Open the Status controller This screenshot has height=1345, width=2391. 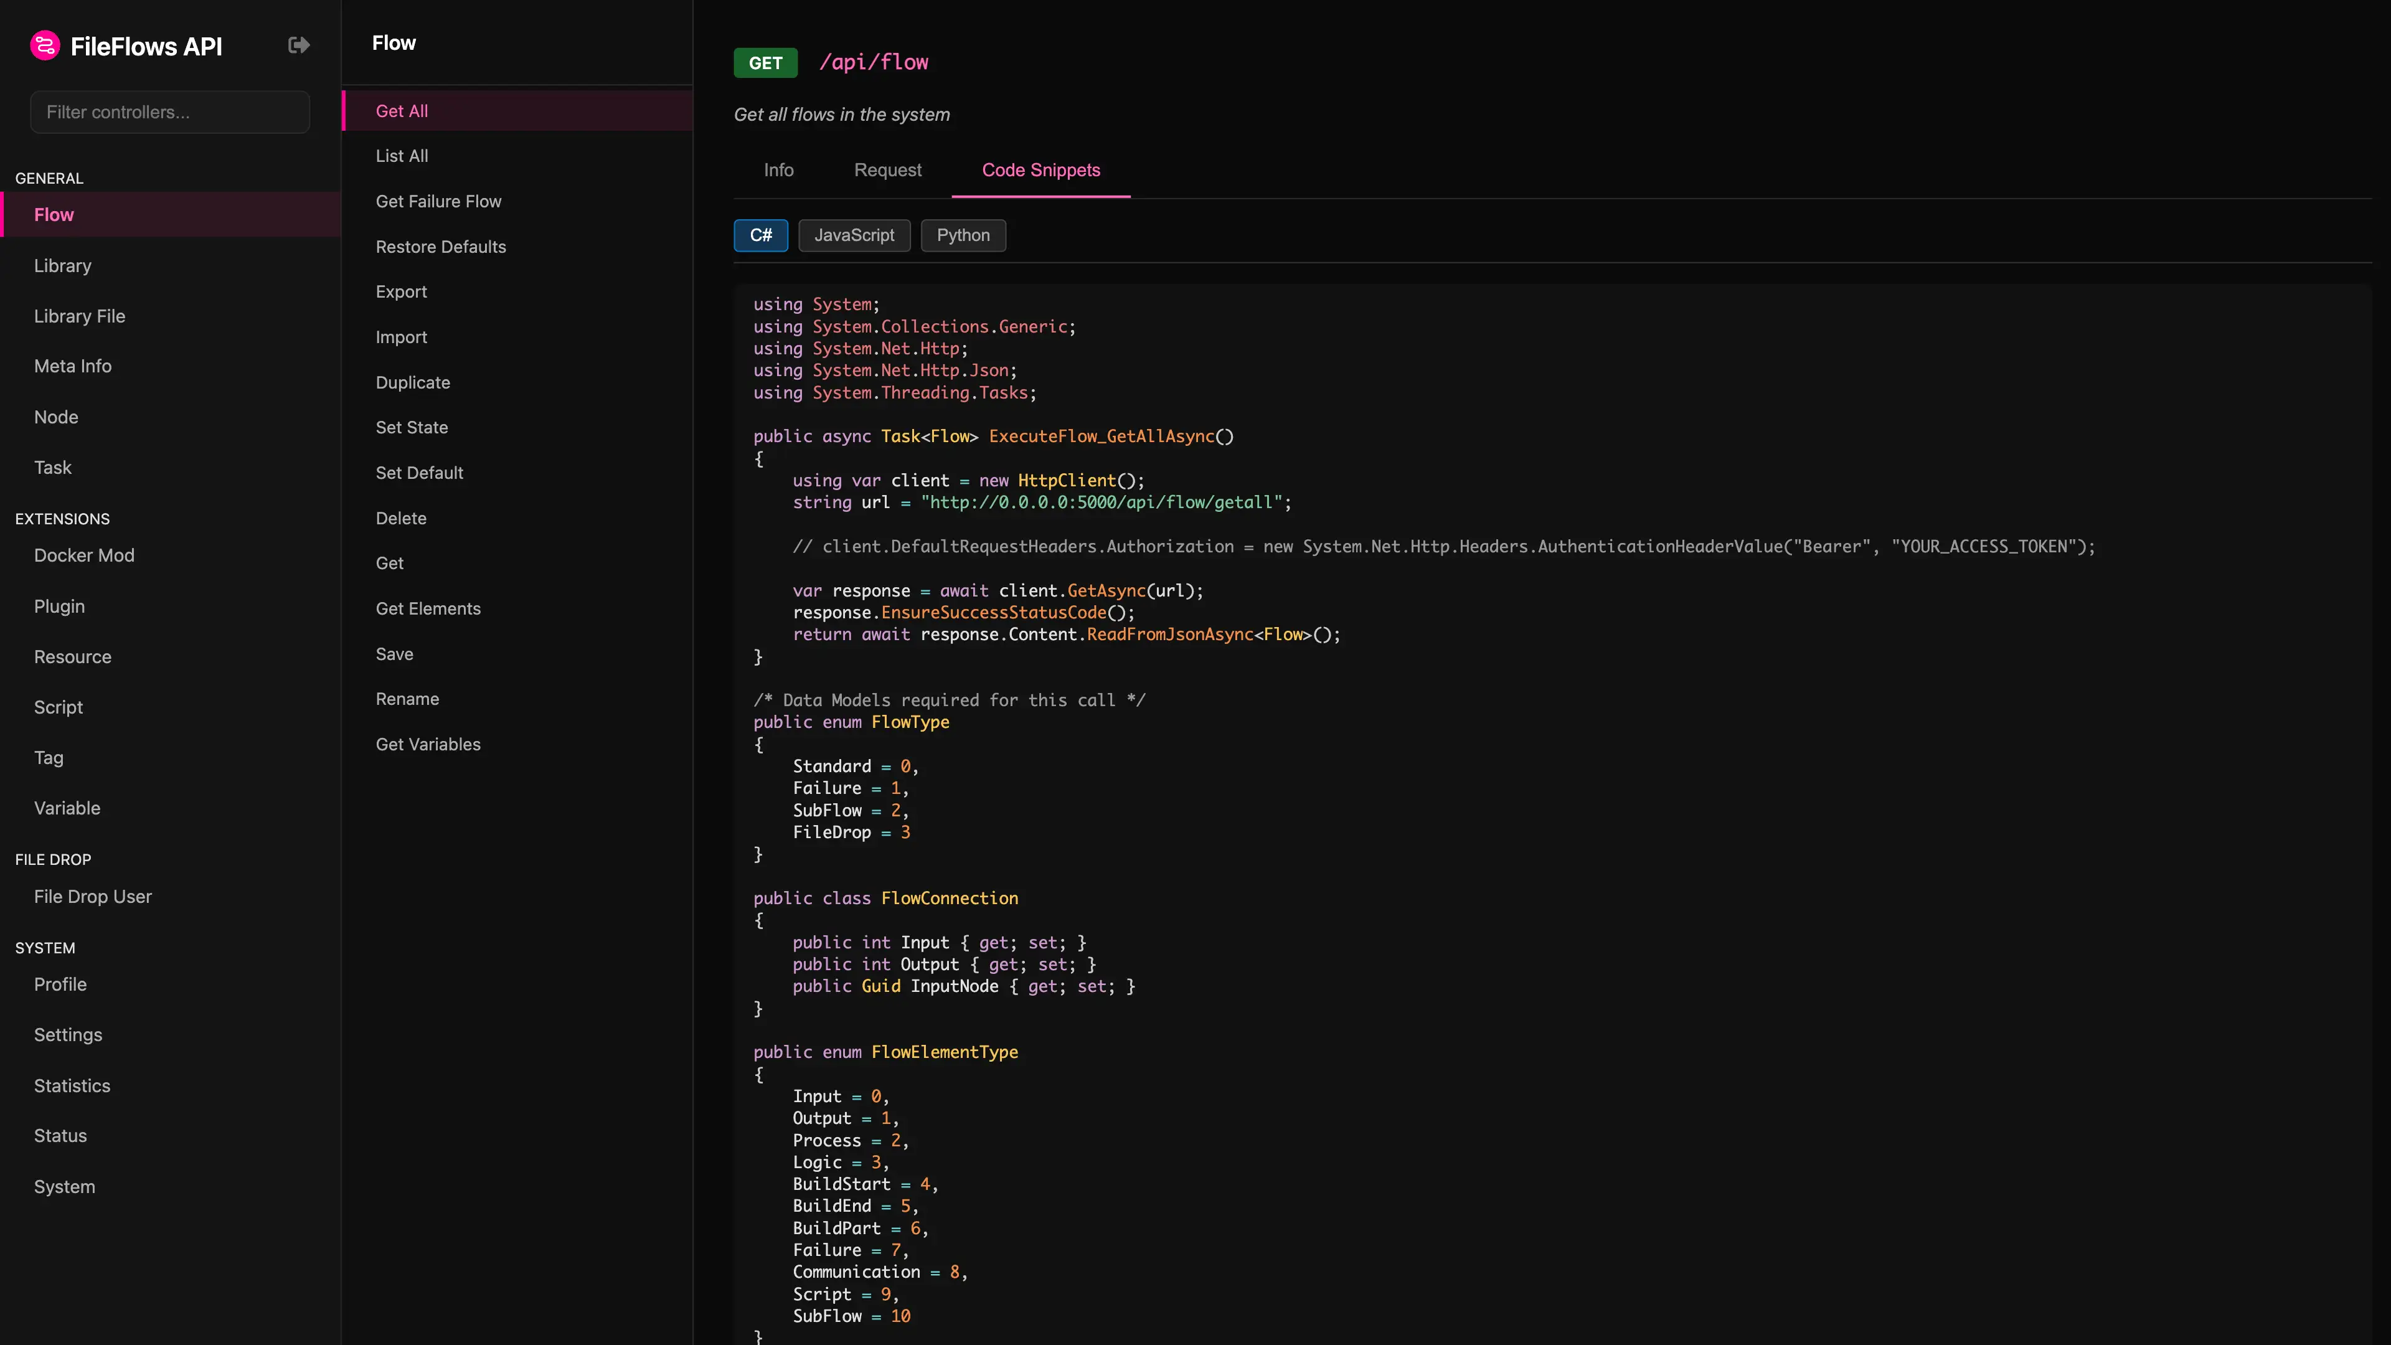point(171,1135)
